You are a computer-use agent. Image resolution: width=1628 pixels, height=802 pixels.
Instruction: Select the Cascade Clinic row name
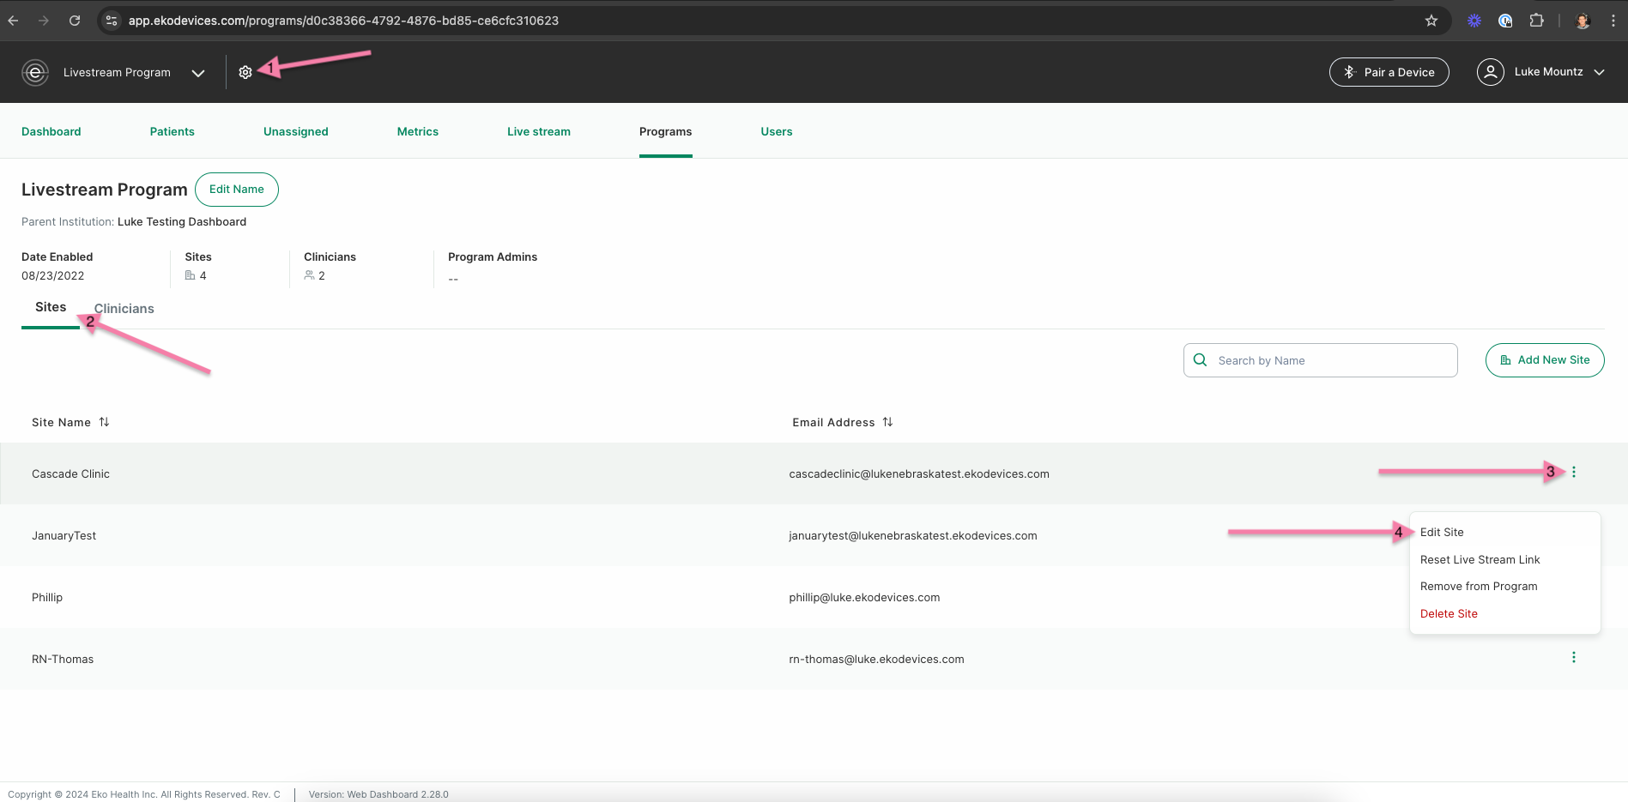click(71, 473)
